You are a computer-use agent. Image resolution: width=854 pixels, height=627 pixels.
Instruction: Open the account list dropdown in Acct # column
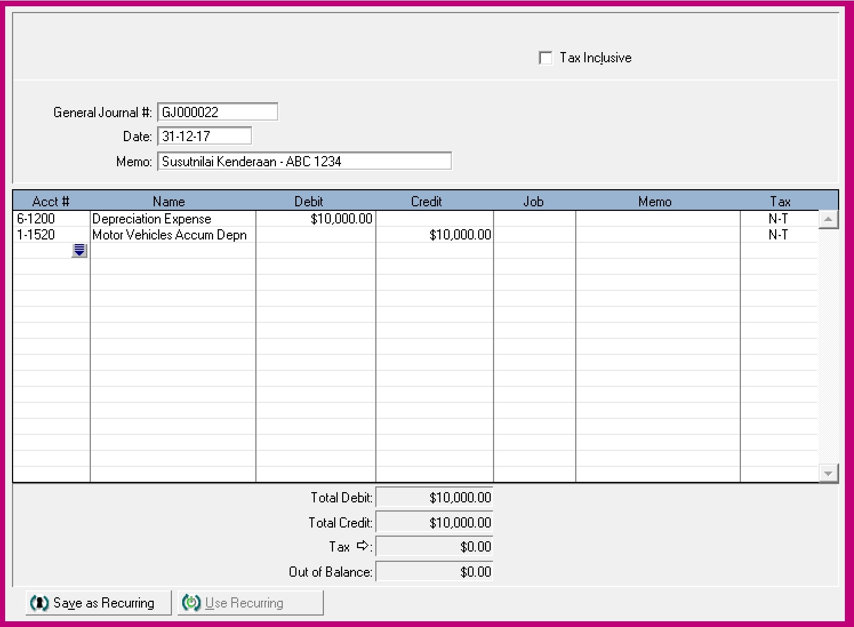(x=79, y=250)
